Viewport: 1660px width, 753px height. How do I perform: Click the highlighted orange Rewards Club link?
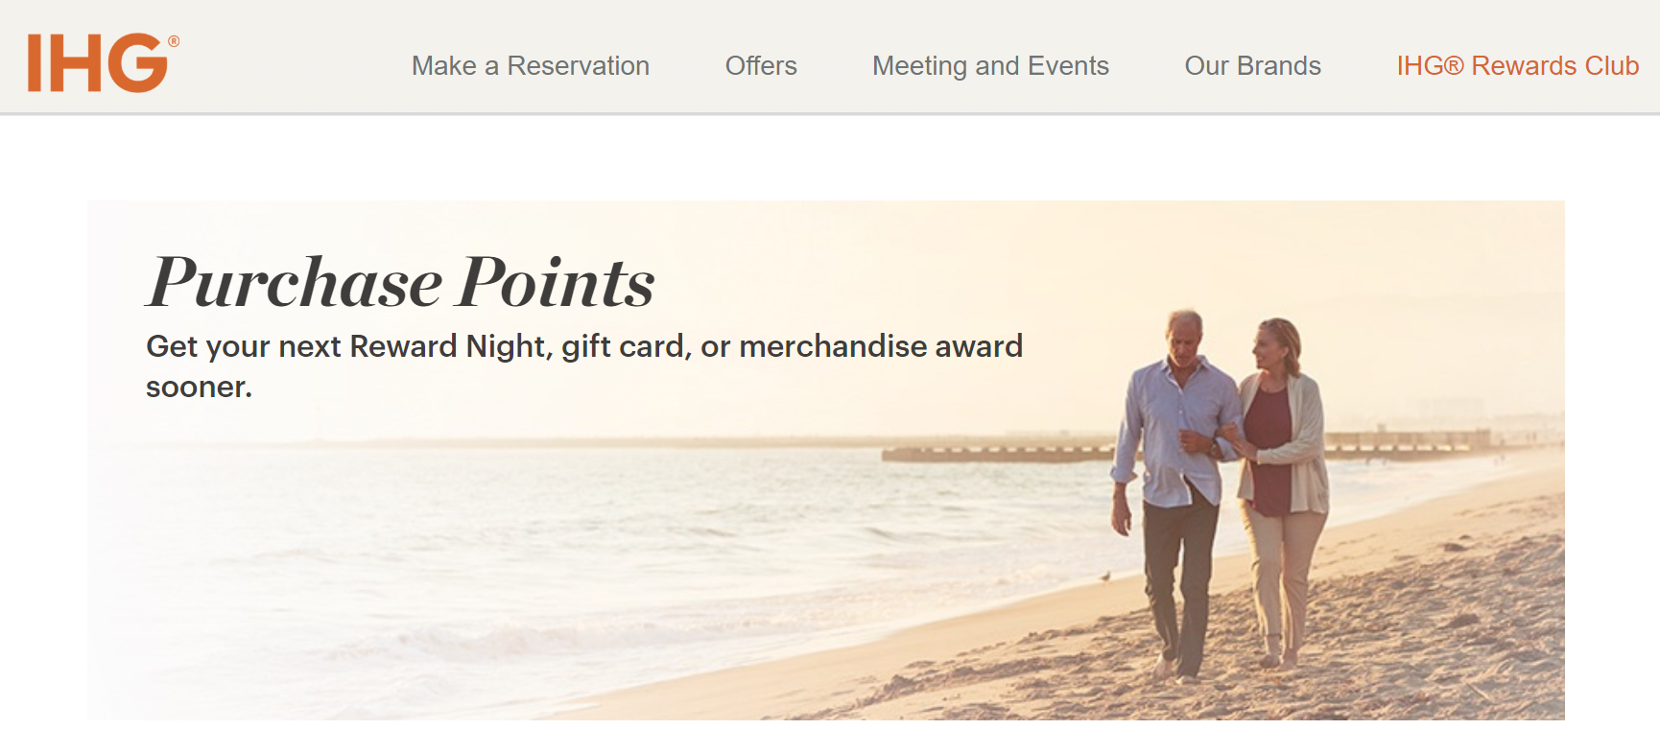pos(1518,65)
